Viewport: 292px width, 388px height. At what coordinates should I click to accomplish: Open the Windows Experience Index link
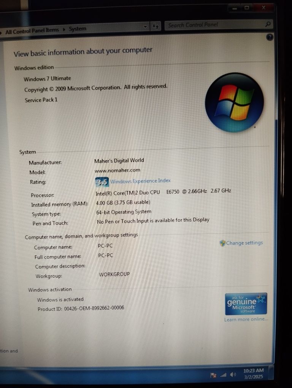140,181
